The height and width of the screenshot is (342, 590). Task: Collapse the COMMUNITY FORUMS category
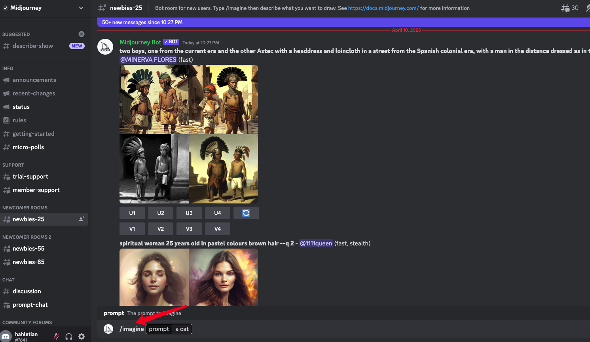pyautogui.click(x=27, y=323)
